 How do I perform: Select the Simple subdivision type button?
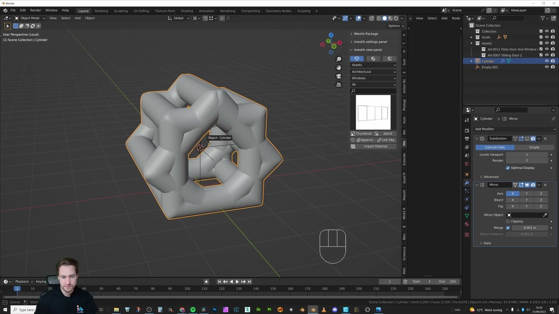tap(534, 147)
